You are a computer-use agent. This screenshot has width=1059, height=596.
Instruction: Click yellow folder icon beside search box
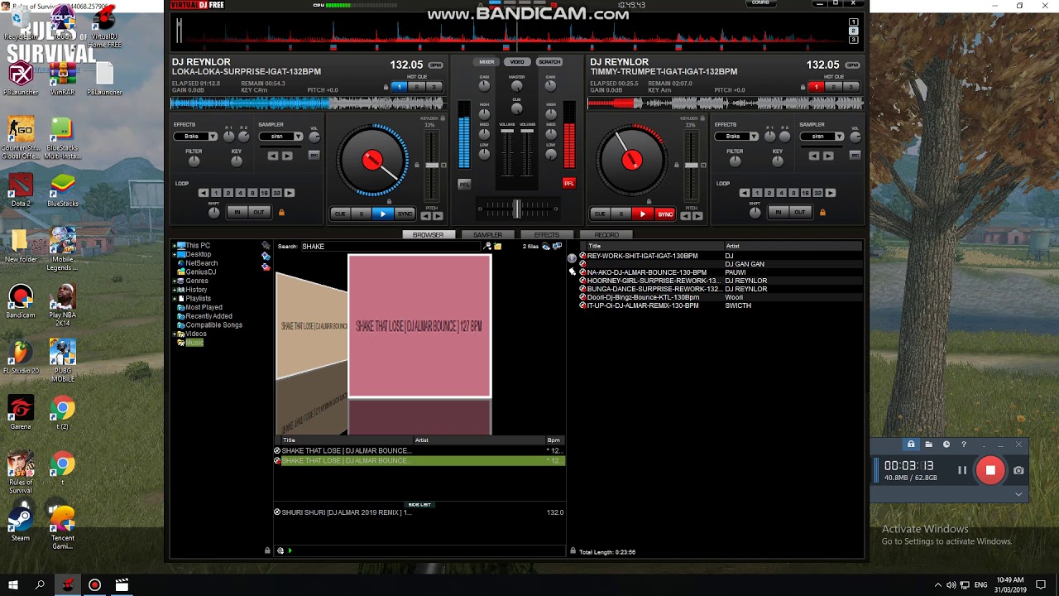click(497, 247)
